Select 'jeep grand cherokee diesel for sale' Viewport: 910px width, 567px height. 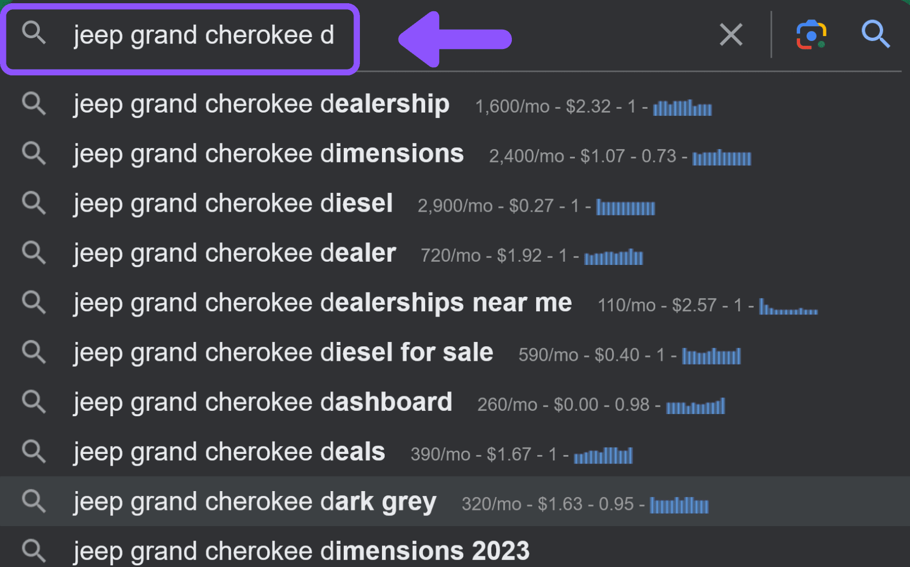pos(455,353)
